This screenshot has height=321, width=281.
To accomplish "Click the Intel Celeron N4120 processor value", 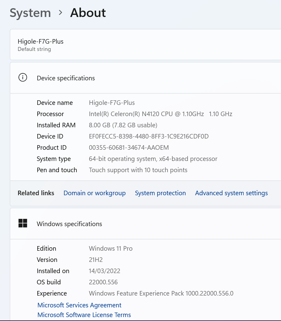I will coord(161,114).
